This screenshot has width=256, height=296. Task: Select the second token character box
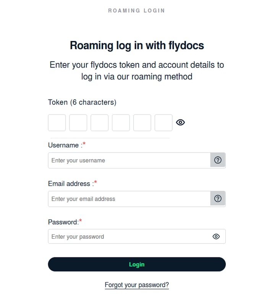coord(78,123)
